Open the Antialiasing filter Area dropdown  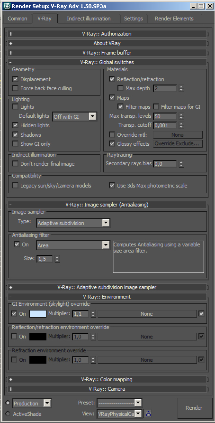pos(73,245)
